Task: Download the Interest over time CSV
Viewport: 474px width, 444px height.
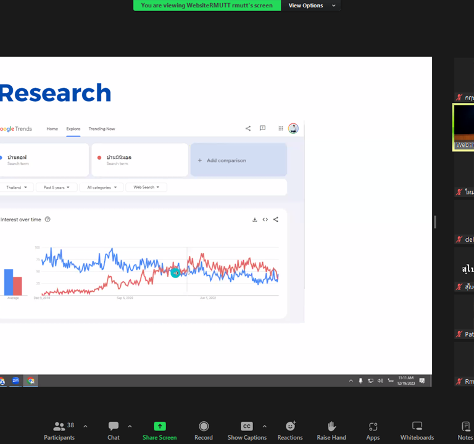Action: tap(255, 220)
